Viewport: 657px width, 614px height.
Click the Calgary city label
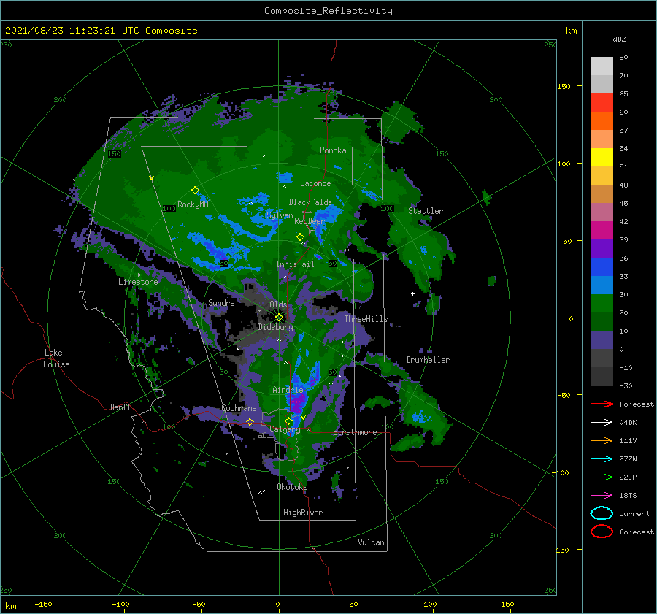[x=285, y=429]
